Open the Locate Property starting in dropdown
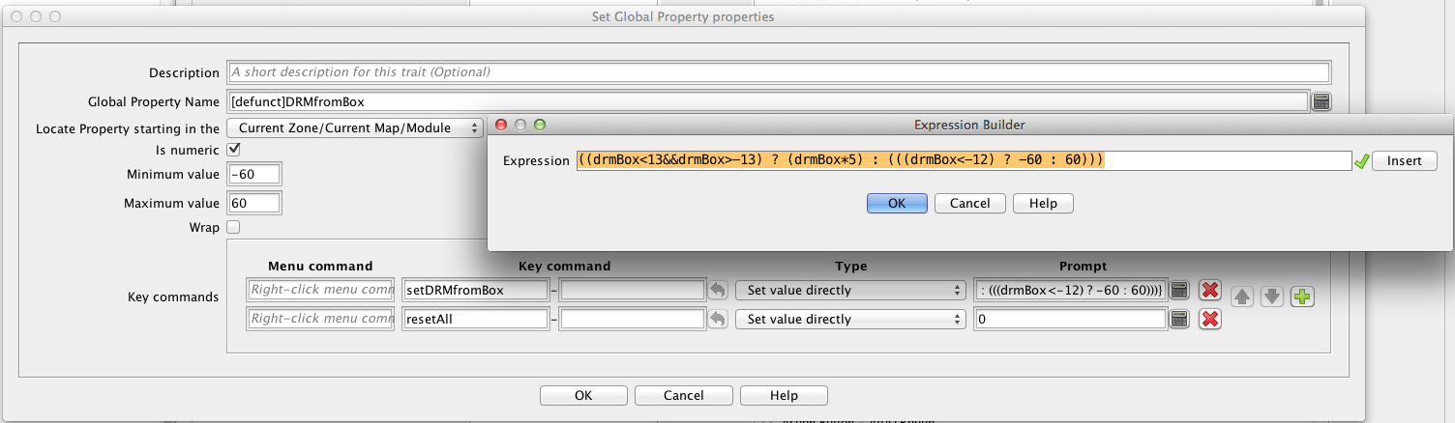Viewport: 1455px width, 423px height. (354, 127)
